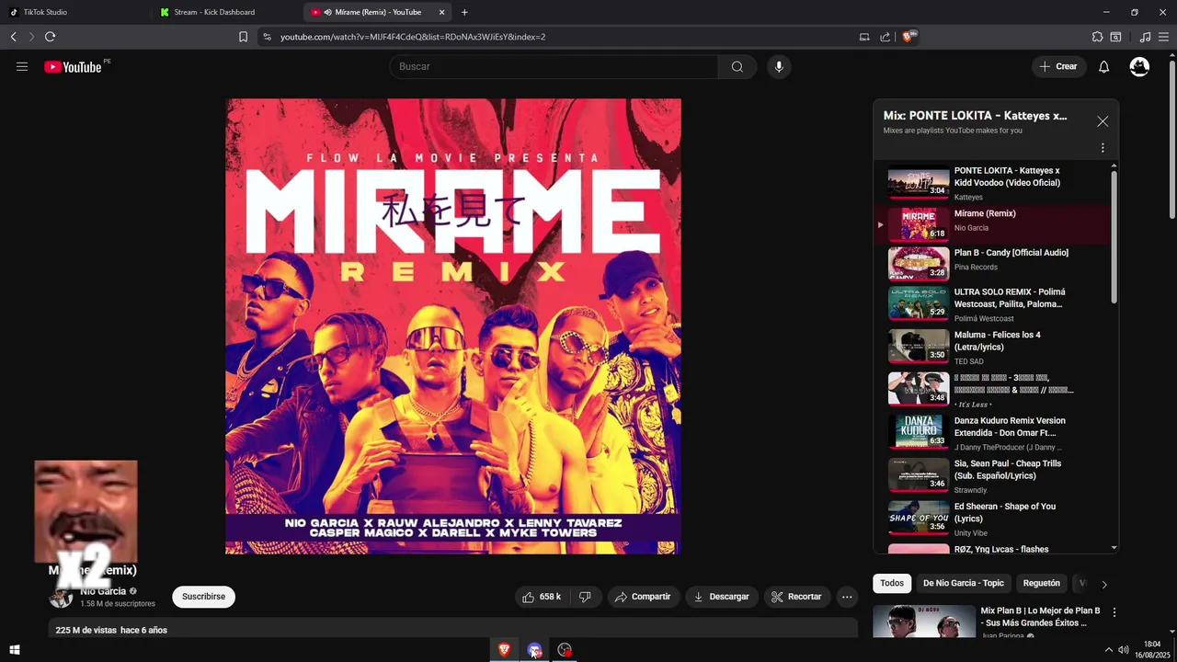
Task: Bookmark this page with the bookmark icon
Action: [243, 37]
